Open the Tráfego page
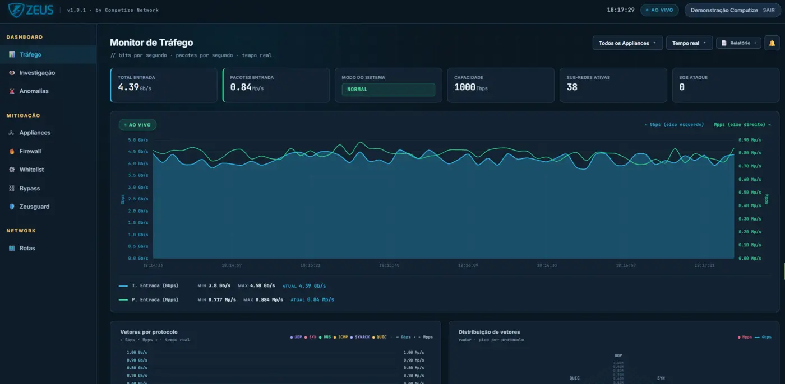Viewport: 785px width, 384px height. click(x=48, y=55)
